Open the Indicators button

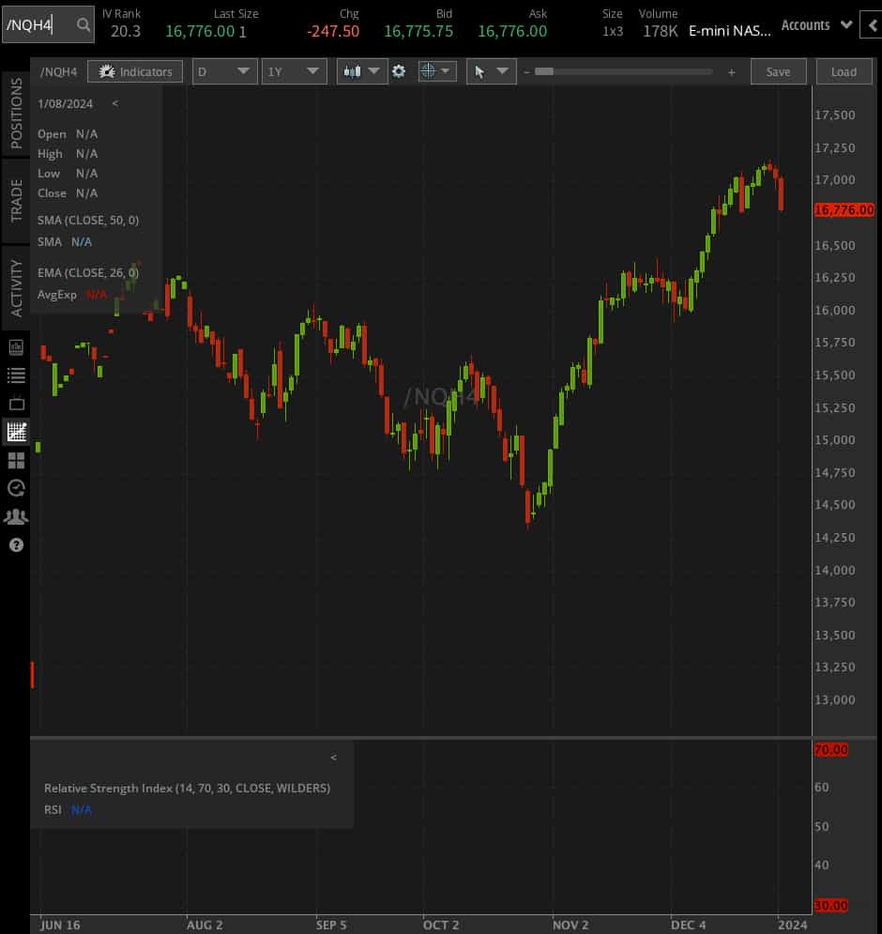coord(135,71)
